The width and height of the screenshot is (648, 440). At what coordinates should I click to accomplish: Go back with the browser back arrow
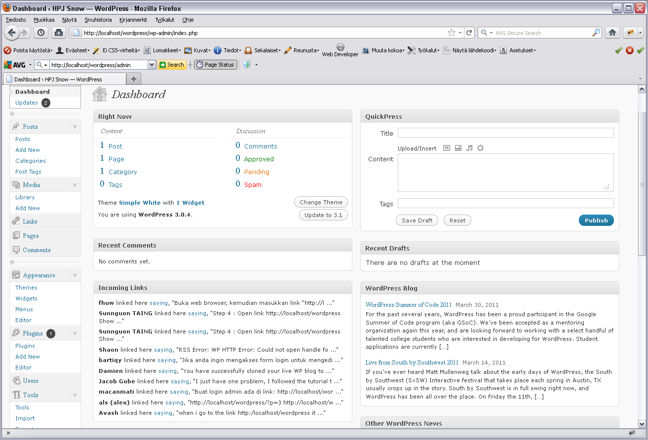pyautogui.click(x=12, y=33)
